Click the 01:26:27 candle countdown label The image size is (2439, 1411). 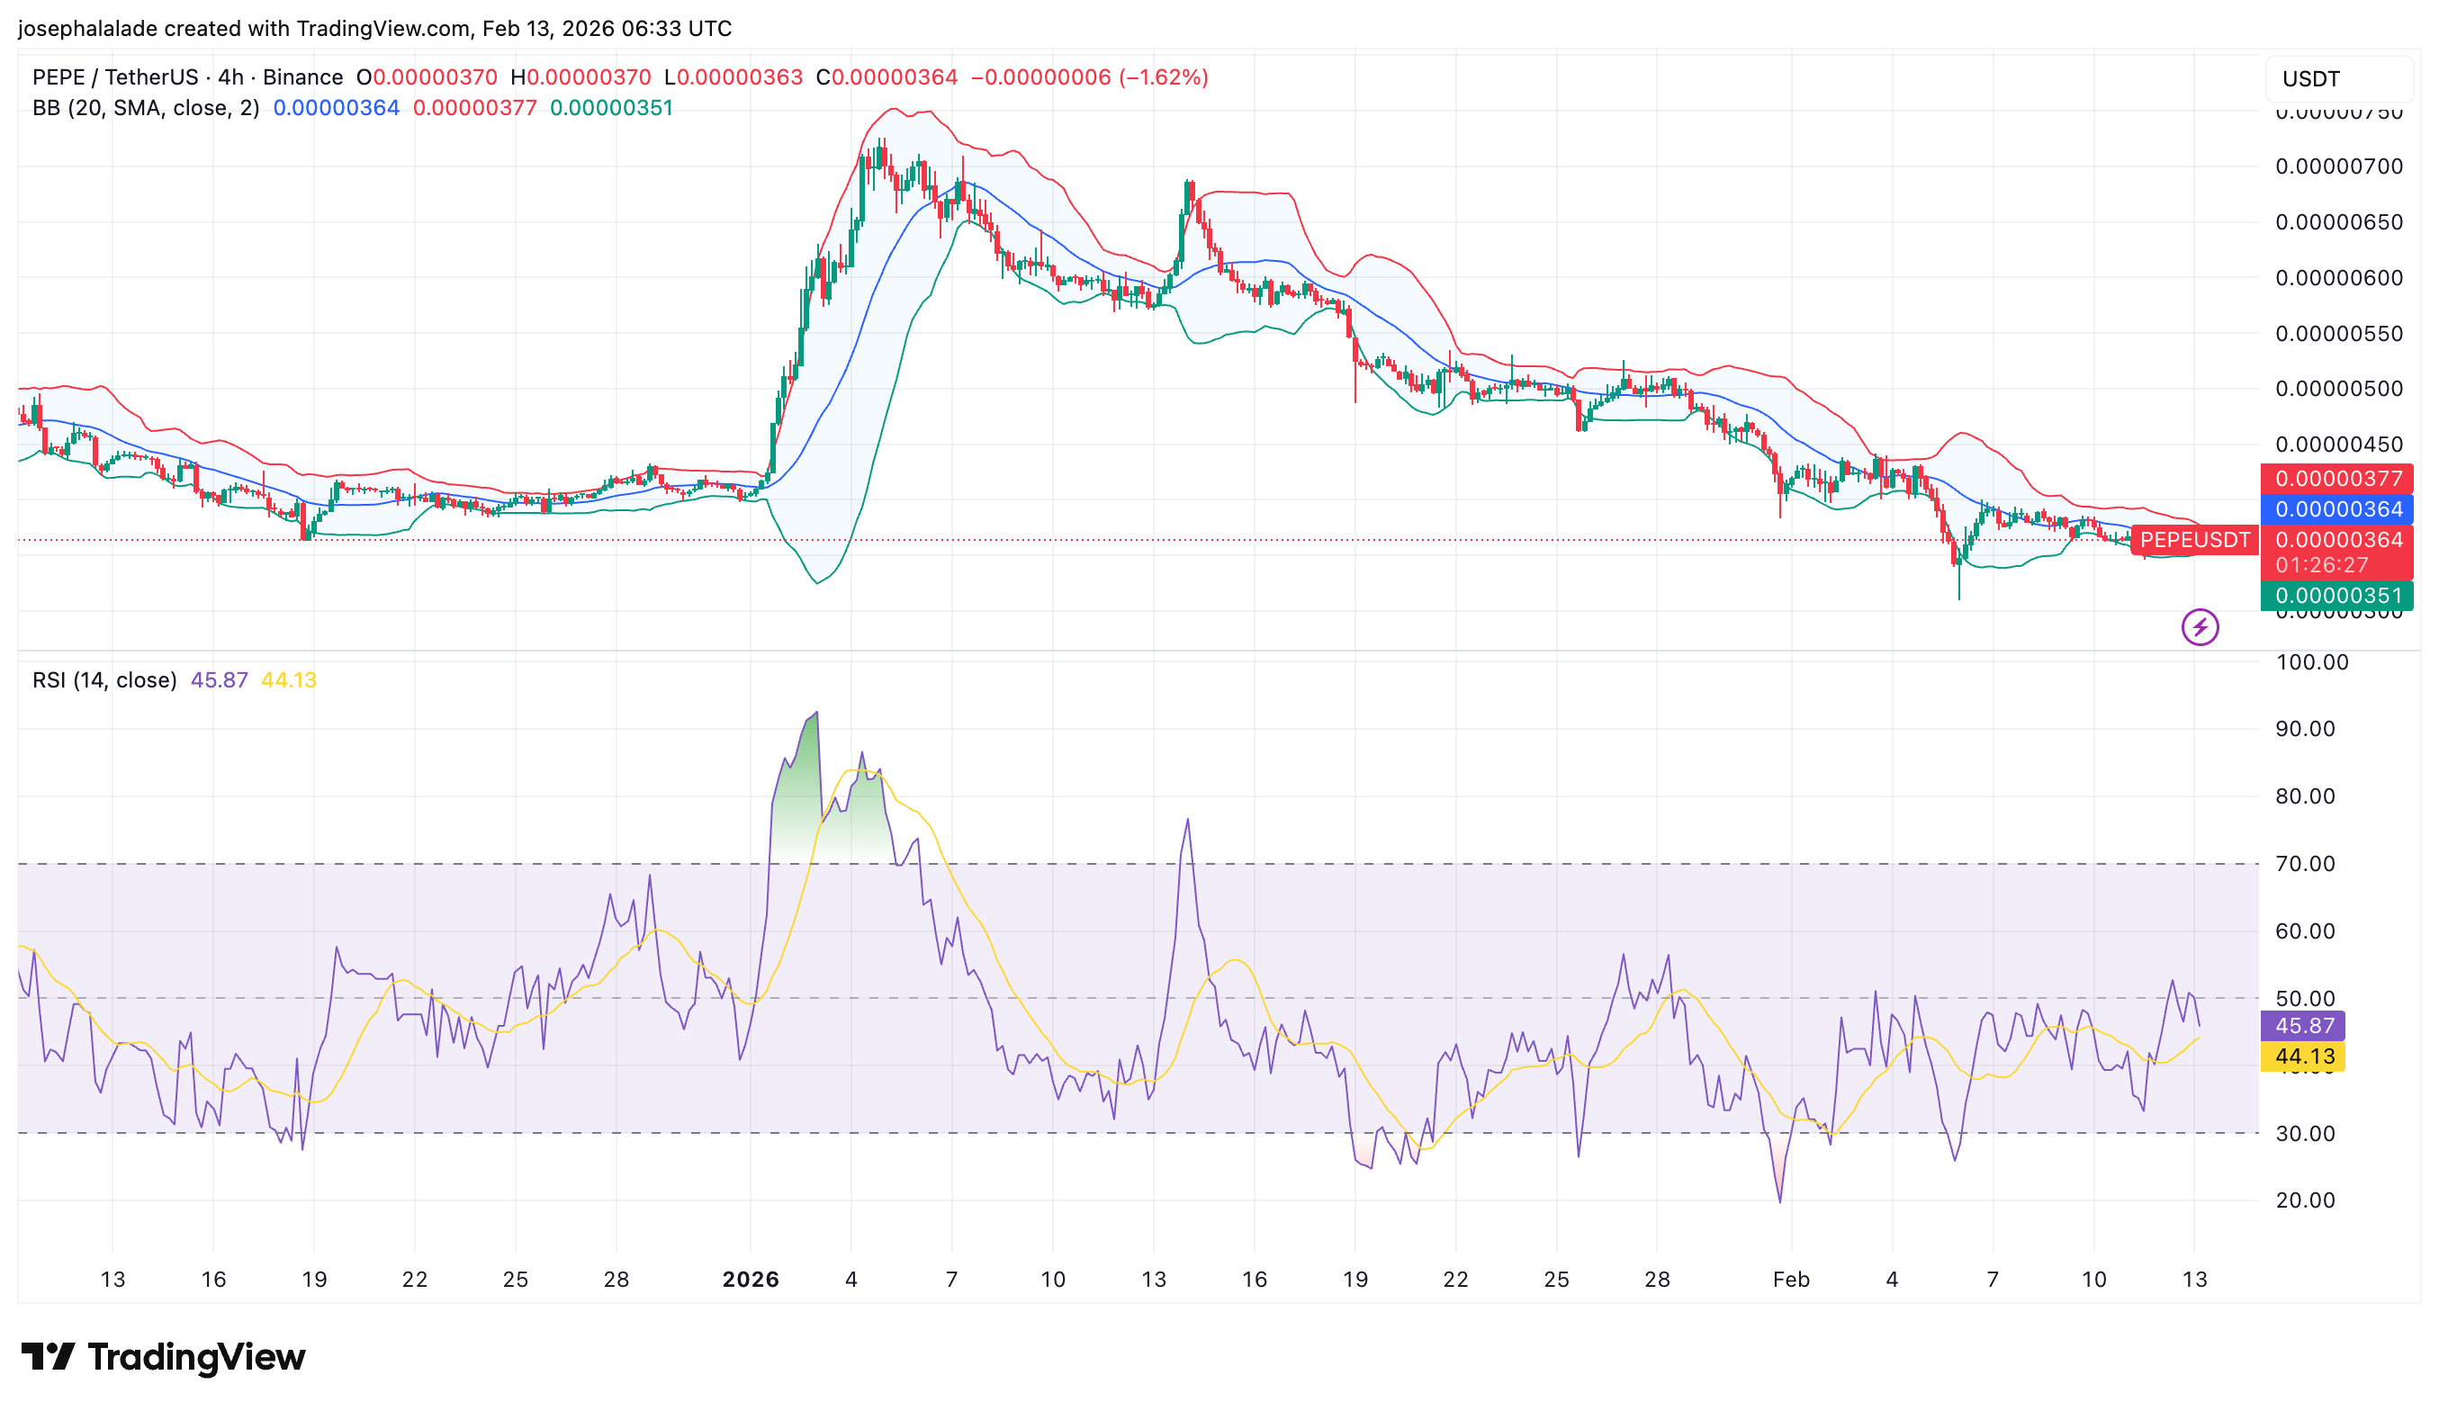2321,565
